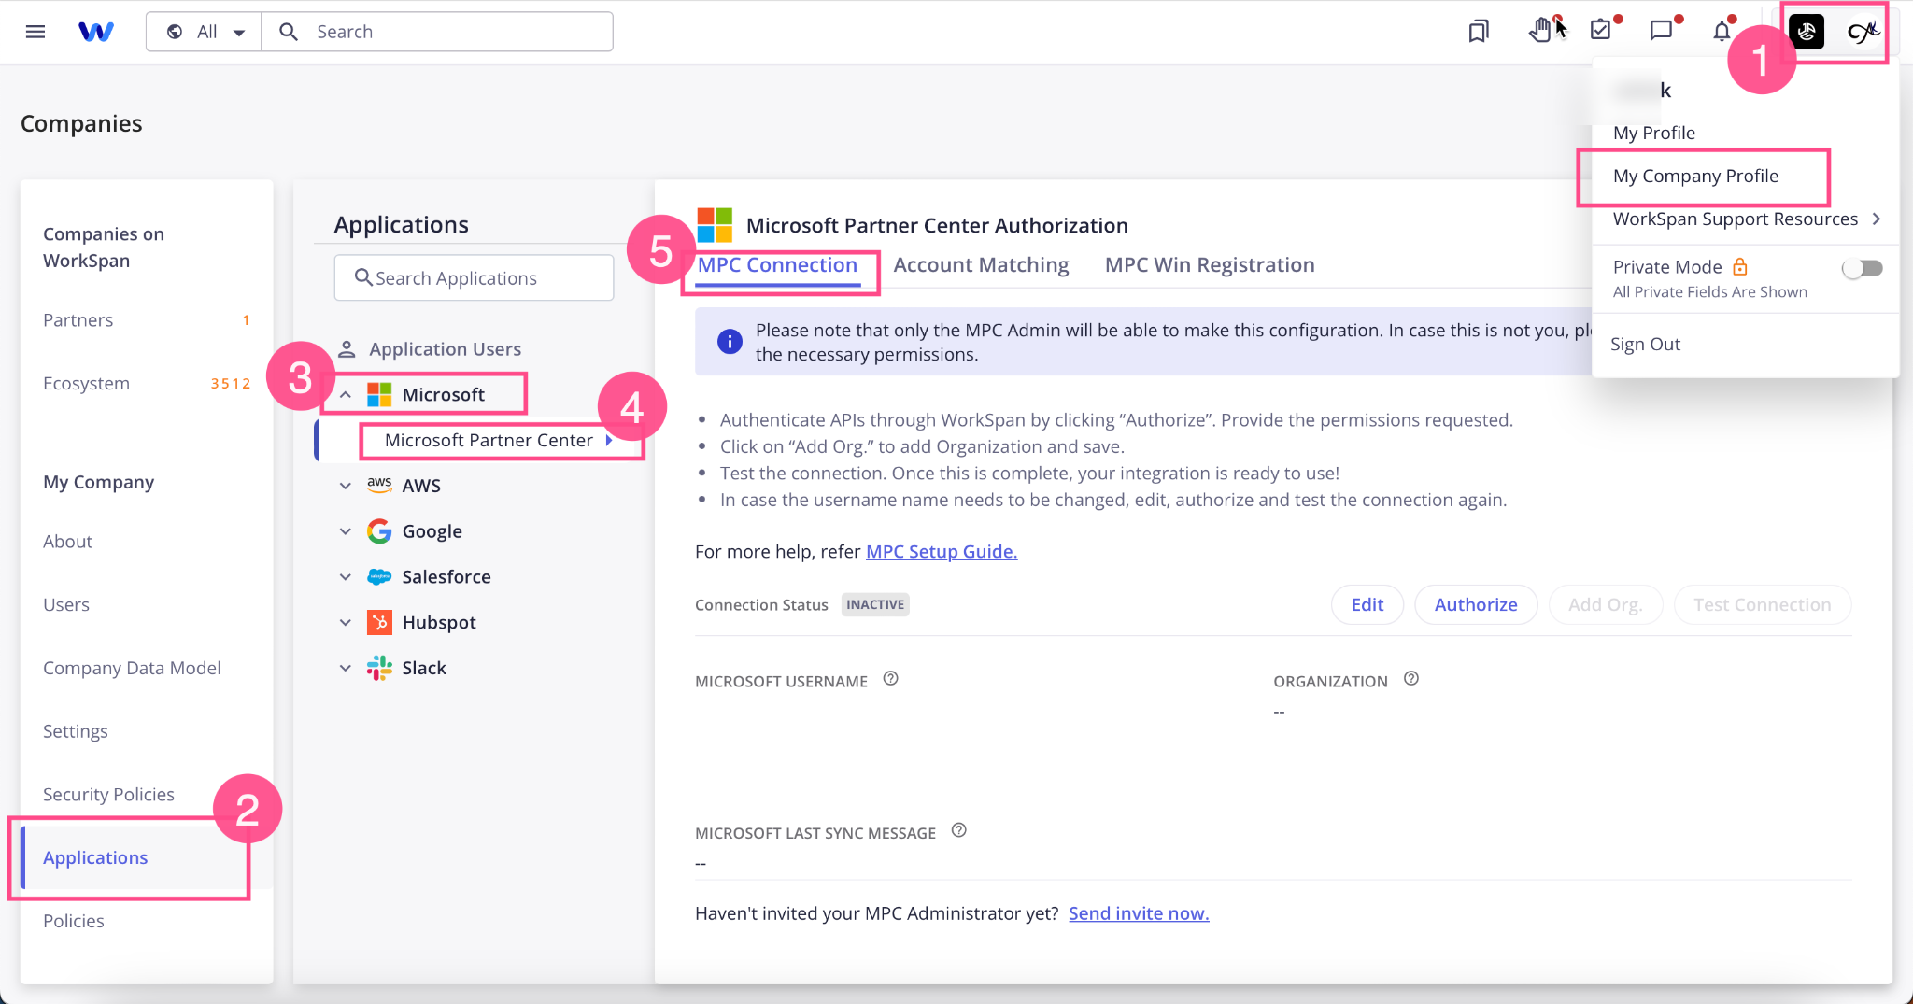Screen dimensions: 1913x1004
Task: Open the Microsoft Username help tooltip icon
Action: click(891, 679)
